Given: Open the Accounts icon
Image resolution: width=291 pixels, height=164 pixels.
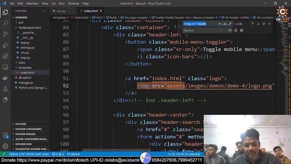Looking at the screenshot, I should [x=5, y=135].
